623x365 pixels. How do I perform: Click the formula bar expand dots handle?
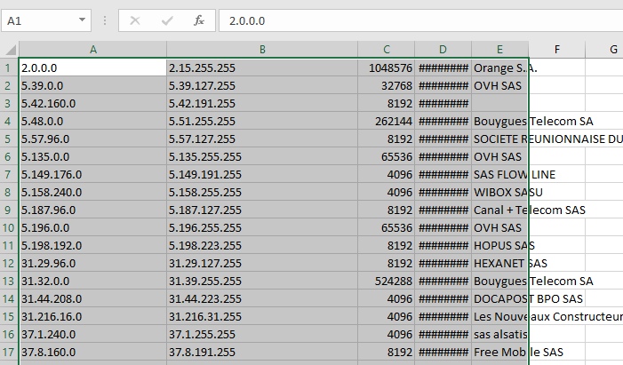pyautogui.click(x=105, y=20)
